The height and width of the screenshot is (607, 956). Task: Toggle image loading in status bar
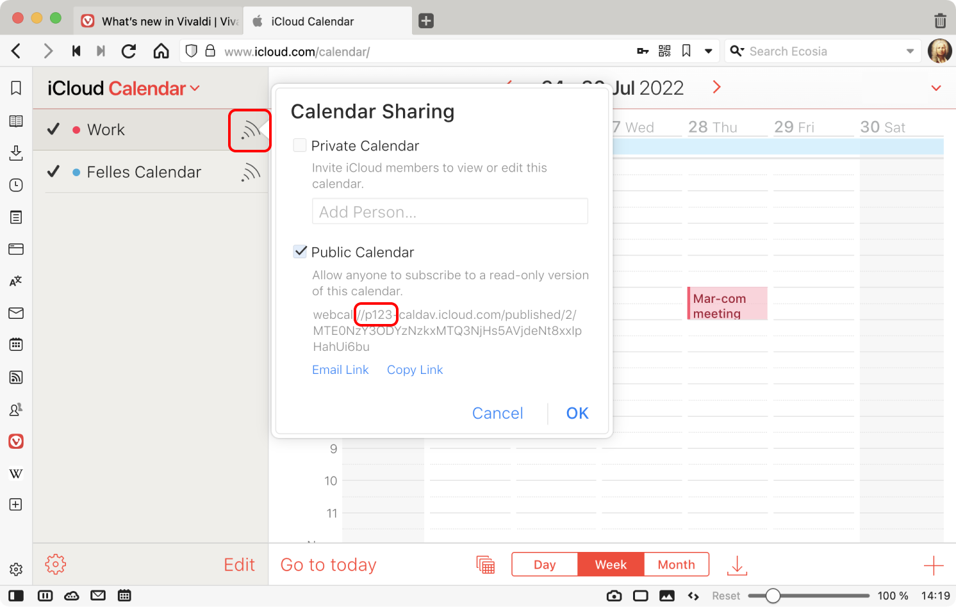point(666,595)
